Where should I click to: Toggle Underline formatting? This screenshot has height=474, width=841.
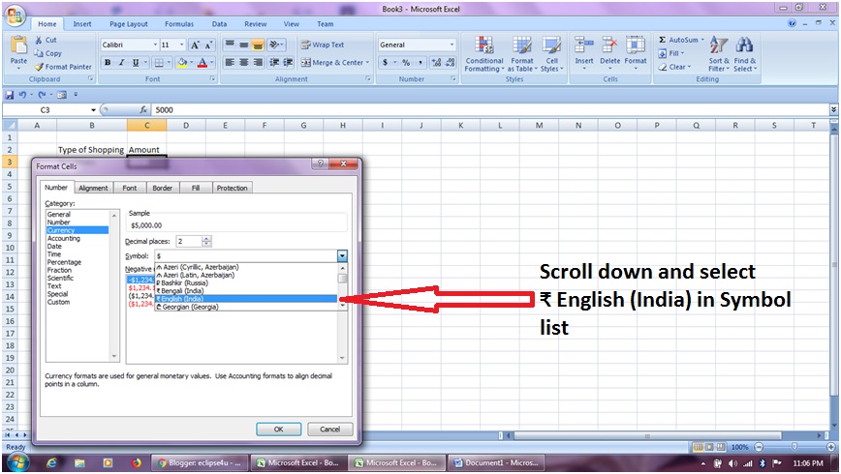click(136, 63)
